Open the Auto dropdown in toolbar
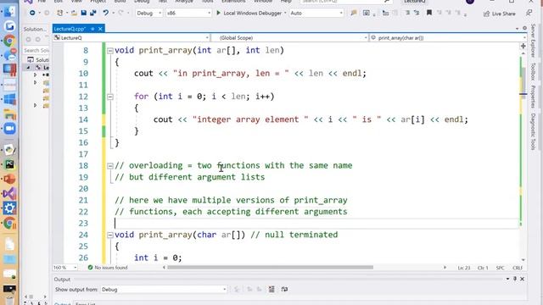 316,14
